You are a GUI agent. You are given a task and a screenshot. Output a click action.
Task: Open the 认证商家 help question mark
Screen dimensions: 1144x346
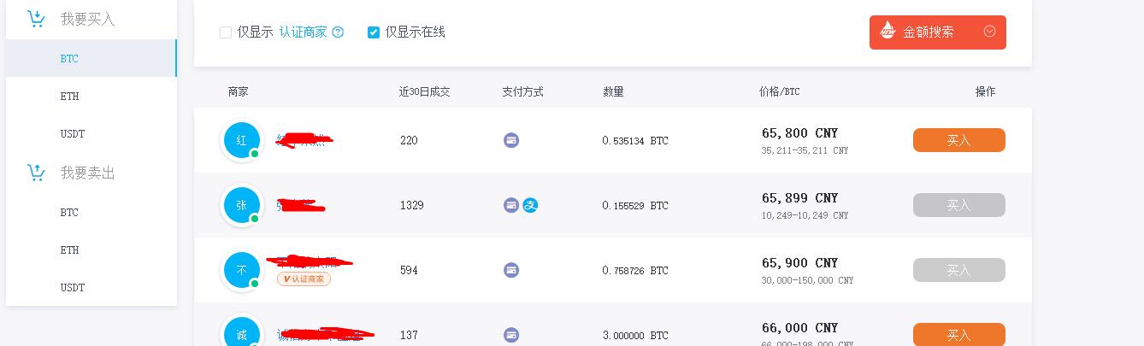coord(338,32)
